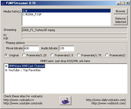Click the PSP progress bar
Screen dimensions: 131x109
[75, 38]
